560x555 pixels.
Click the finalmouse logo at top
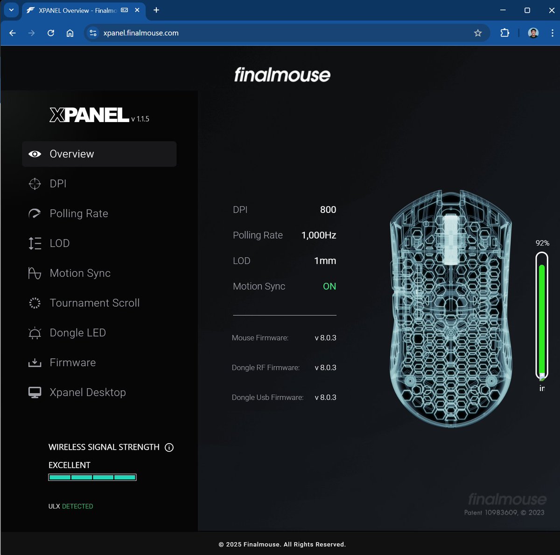(x=282, y=75)
